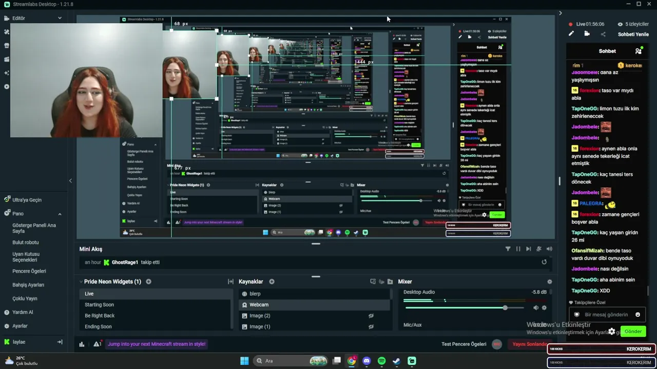Open the App Store shop icon in sidebar
The image size is (657, 369).
click(x=7, y=46)
